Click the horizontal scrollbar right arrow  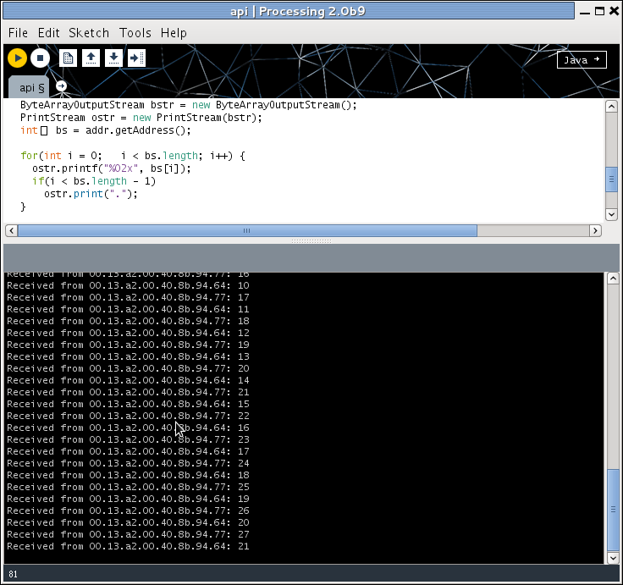coord(595,230)
